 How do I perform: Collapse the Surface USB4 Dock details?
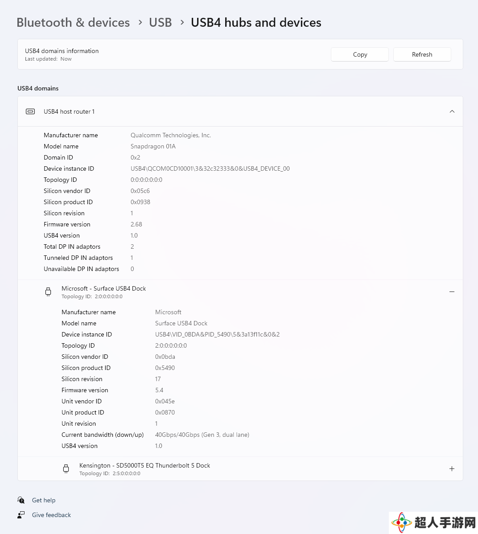coord(452,292)
